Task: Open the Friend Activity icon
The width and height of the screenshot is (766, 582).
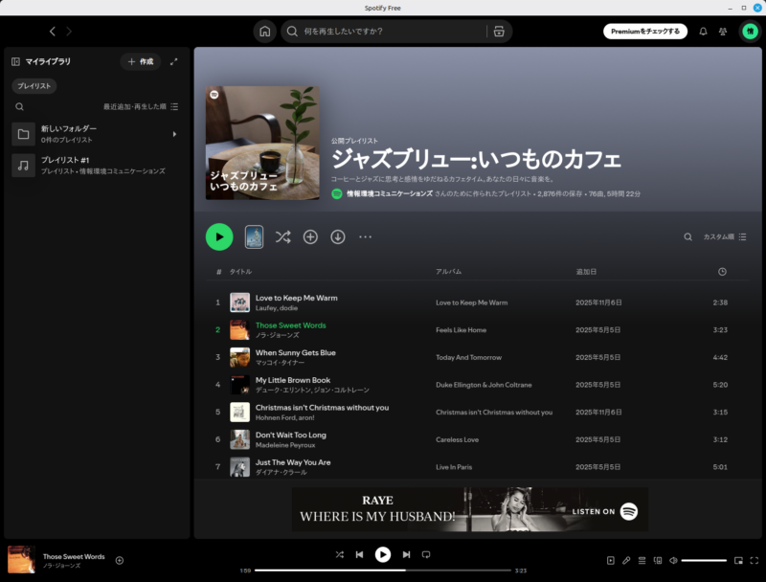Action: point(723,32)
